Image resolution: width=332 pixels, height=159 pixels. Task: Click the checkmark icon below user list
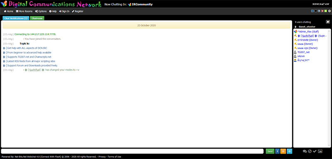click(315, 151)
